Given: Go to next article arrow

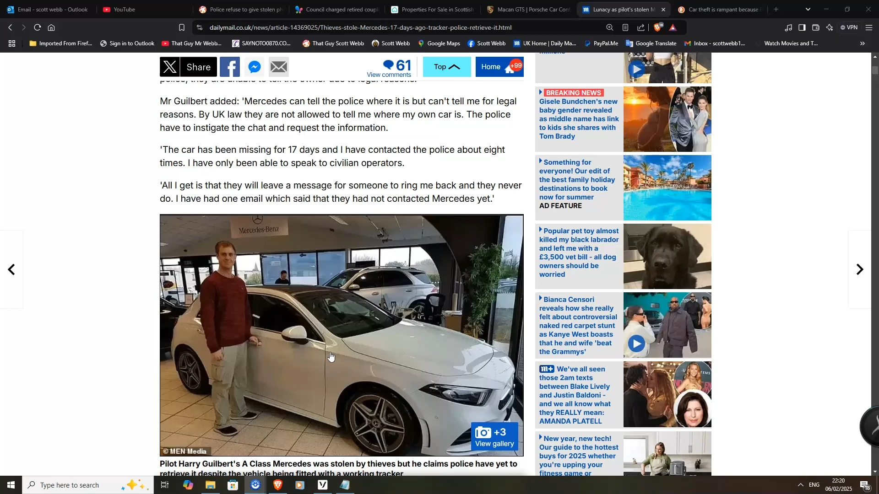Looking at the screenshot, I should [x=860, y=269].
